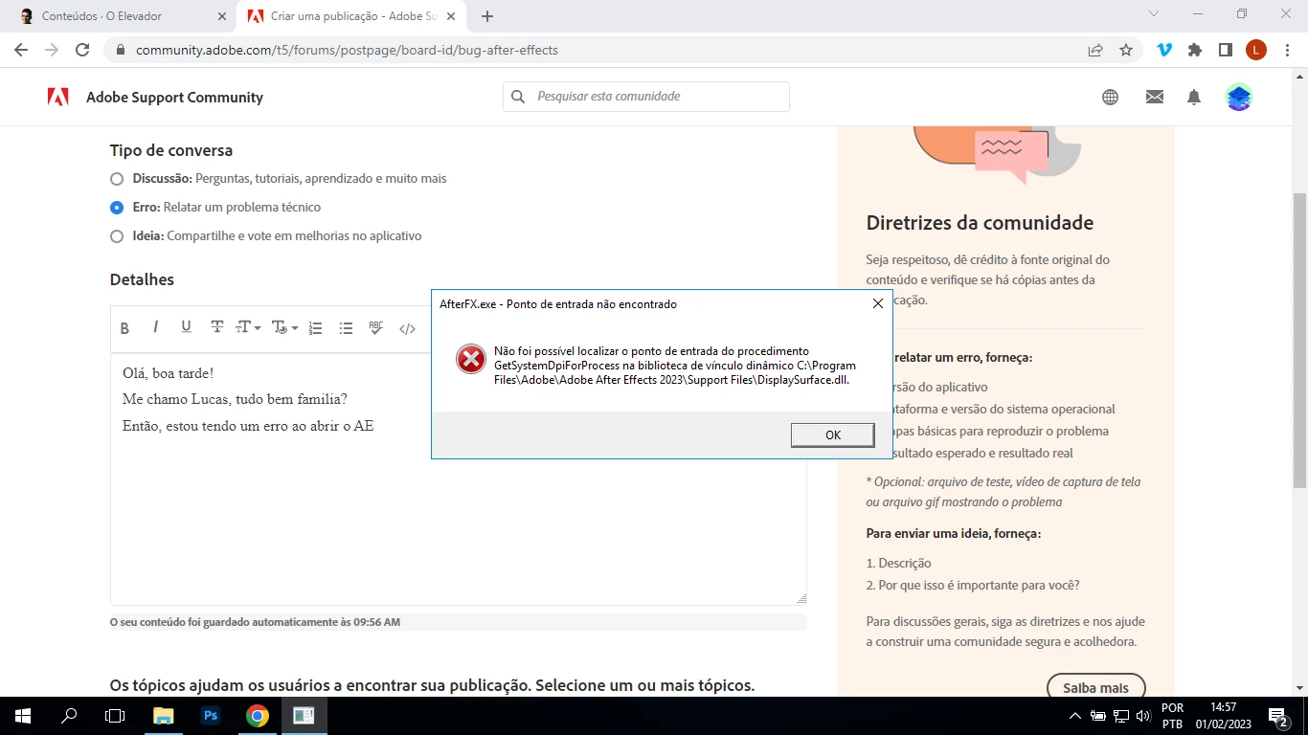Open the clock and calendar flyout
Viewport: 1308px width, 735px height.
1224,716
